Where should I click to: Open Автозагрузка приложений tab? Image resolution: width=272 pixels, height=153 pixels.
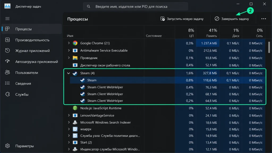pyautogui.click(x=32, y=62)
